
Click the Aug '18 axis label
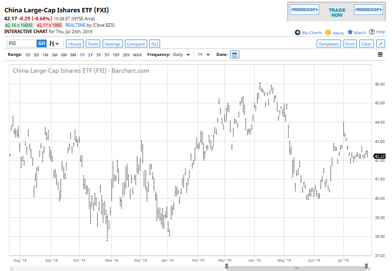click(20, 261)
